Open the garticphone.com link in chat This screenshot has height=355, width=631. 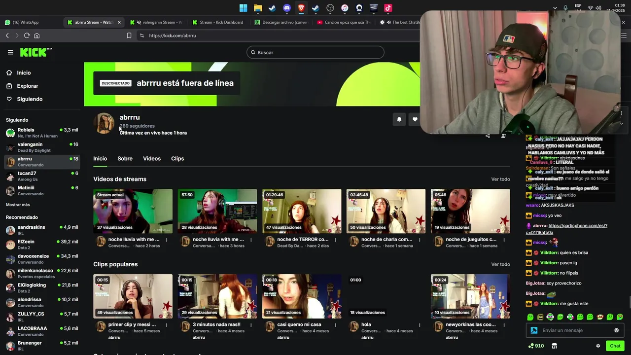[x=566, y=229]
